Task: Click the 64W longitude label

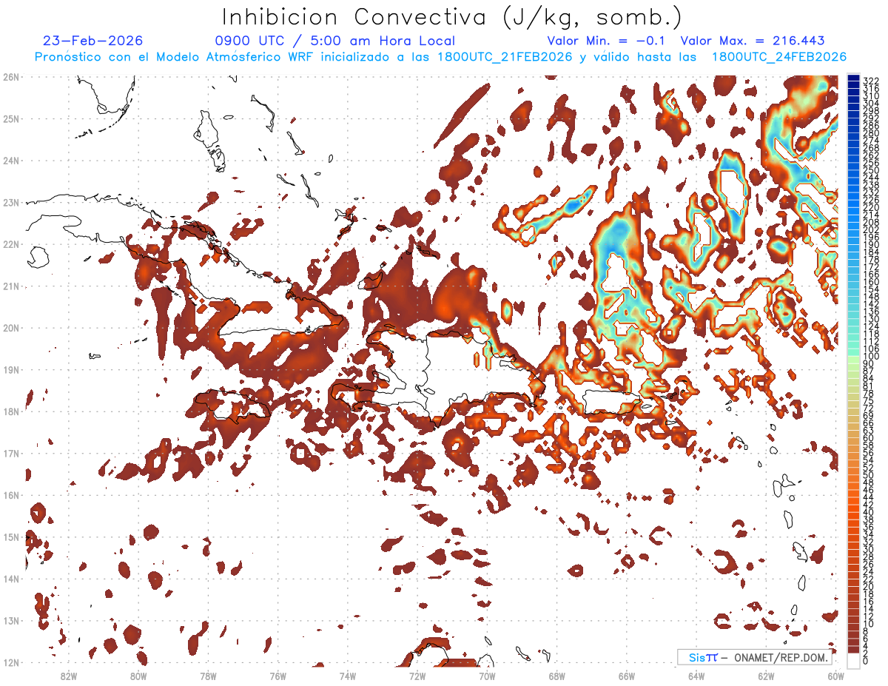Action: click(696, 676)
